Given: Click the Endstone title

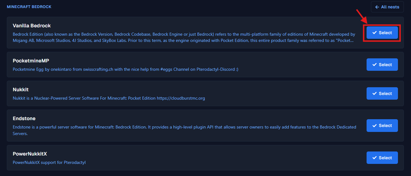Looking at the screenshot, I should pos(24,119).
